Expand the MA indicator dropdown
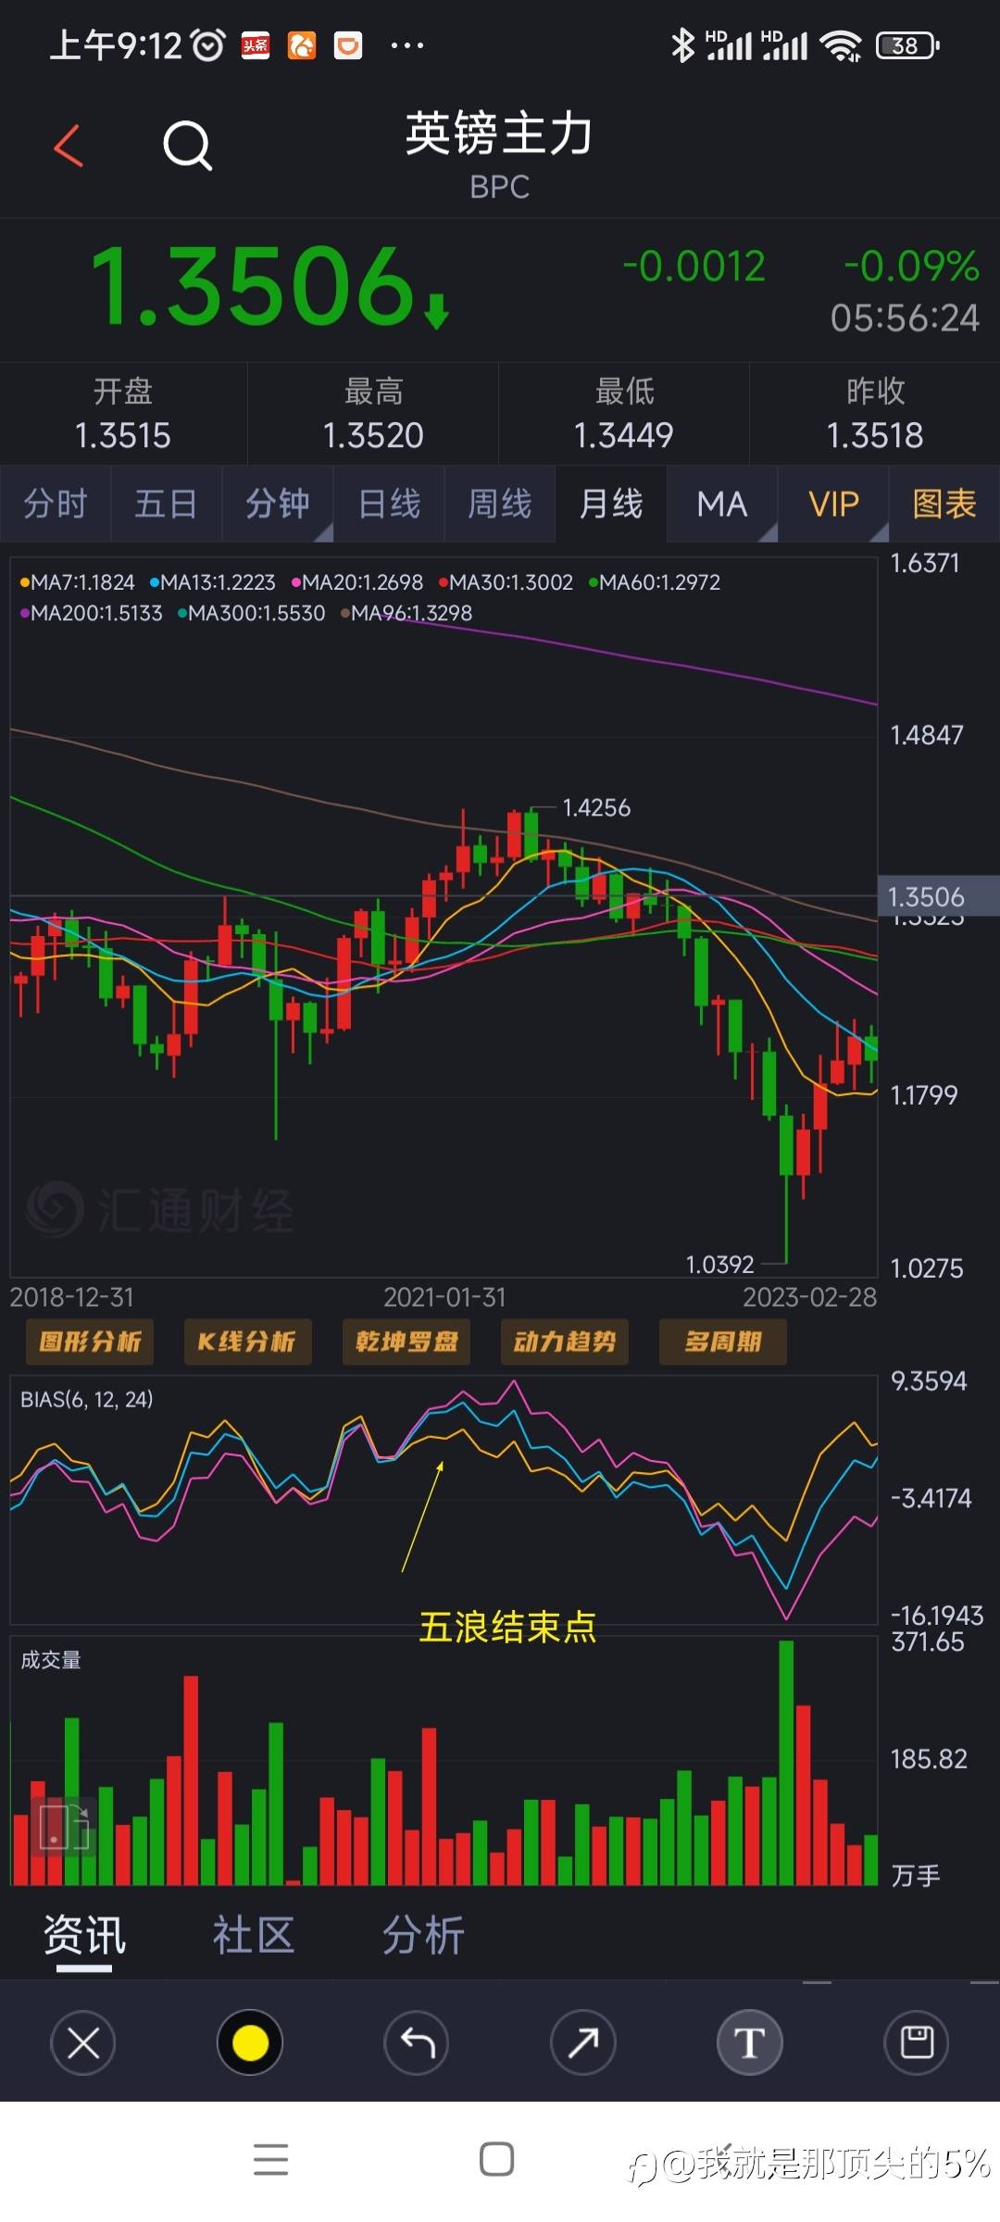Image resolution: width=1000 pixels, height=2222 pixels. [x=722, y=505]
